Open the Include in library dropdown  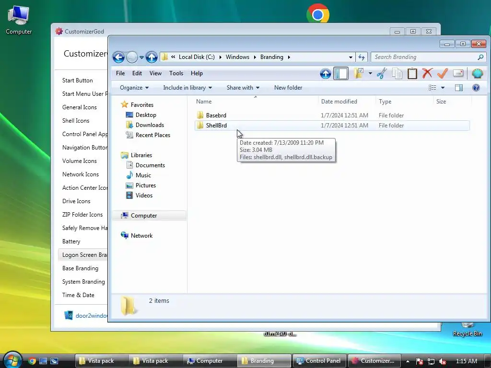[187, 88]
